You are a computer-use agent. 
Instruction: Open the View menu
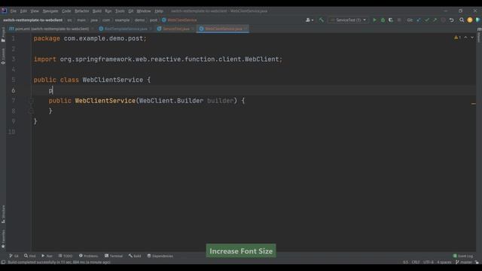35,11
